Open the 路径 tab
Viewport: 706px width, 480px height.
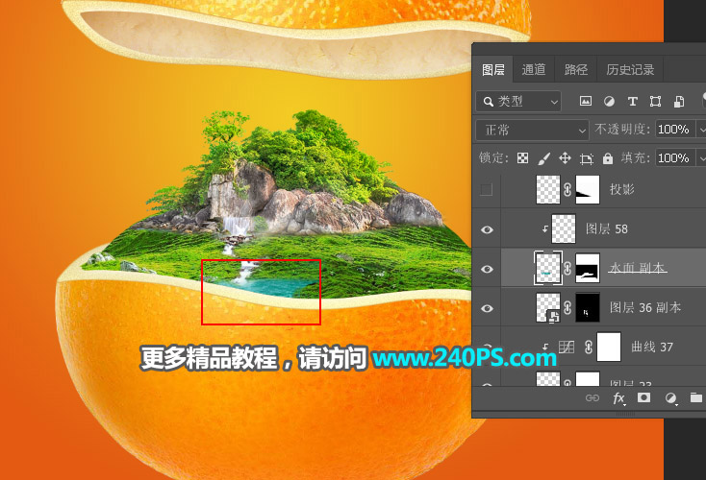tap(575, 70)
